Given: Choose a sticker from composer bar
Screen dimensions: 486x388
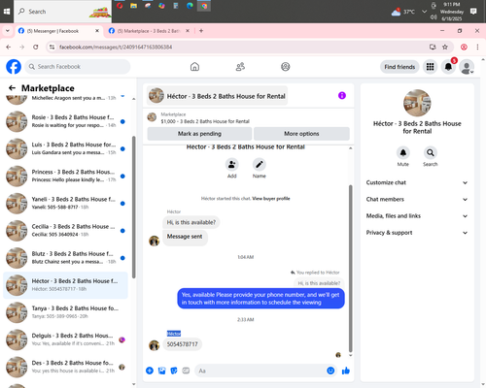Looking at the screenshot, I should (x=174, y=371).
